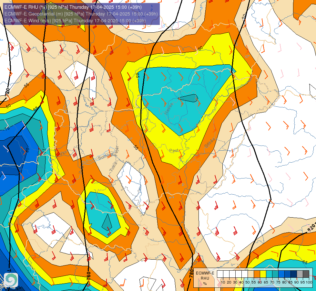316x291 pixels.
Task: Click the legend tick value 95
Action: pyautogui.click(x=302, y=282)
